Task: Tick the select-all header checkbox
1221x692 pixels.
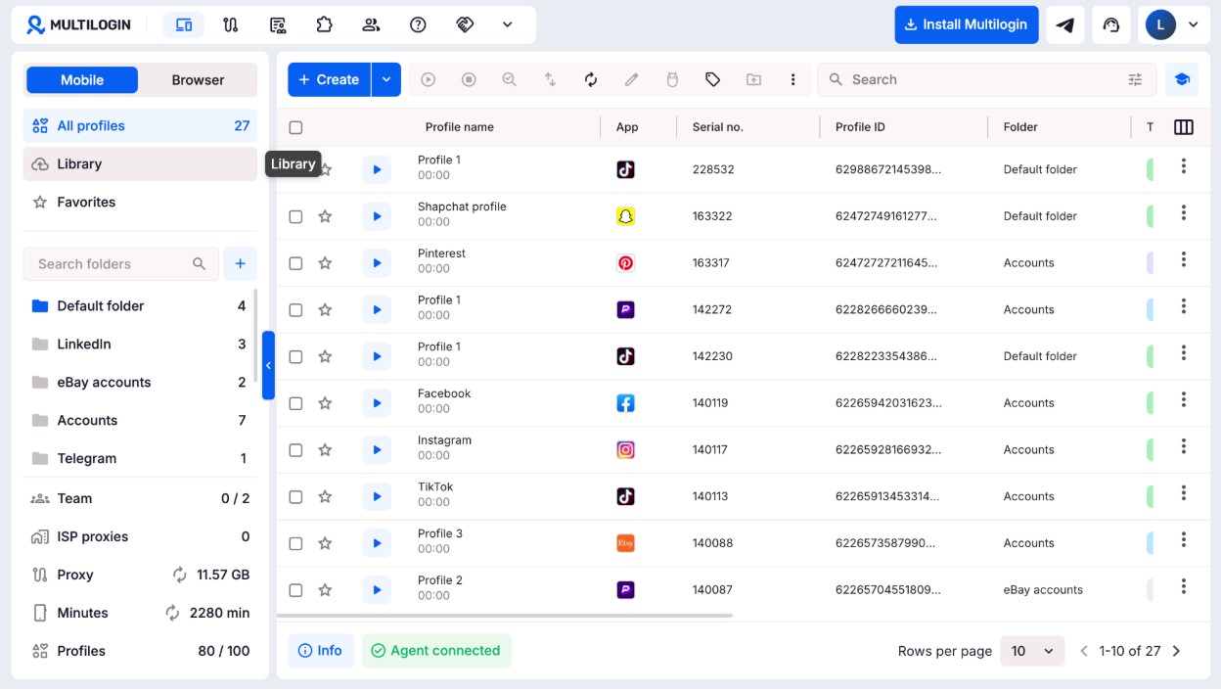Action: (x=295, y=127)
